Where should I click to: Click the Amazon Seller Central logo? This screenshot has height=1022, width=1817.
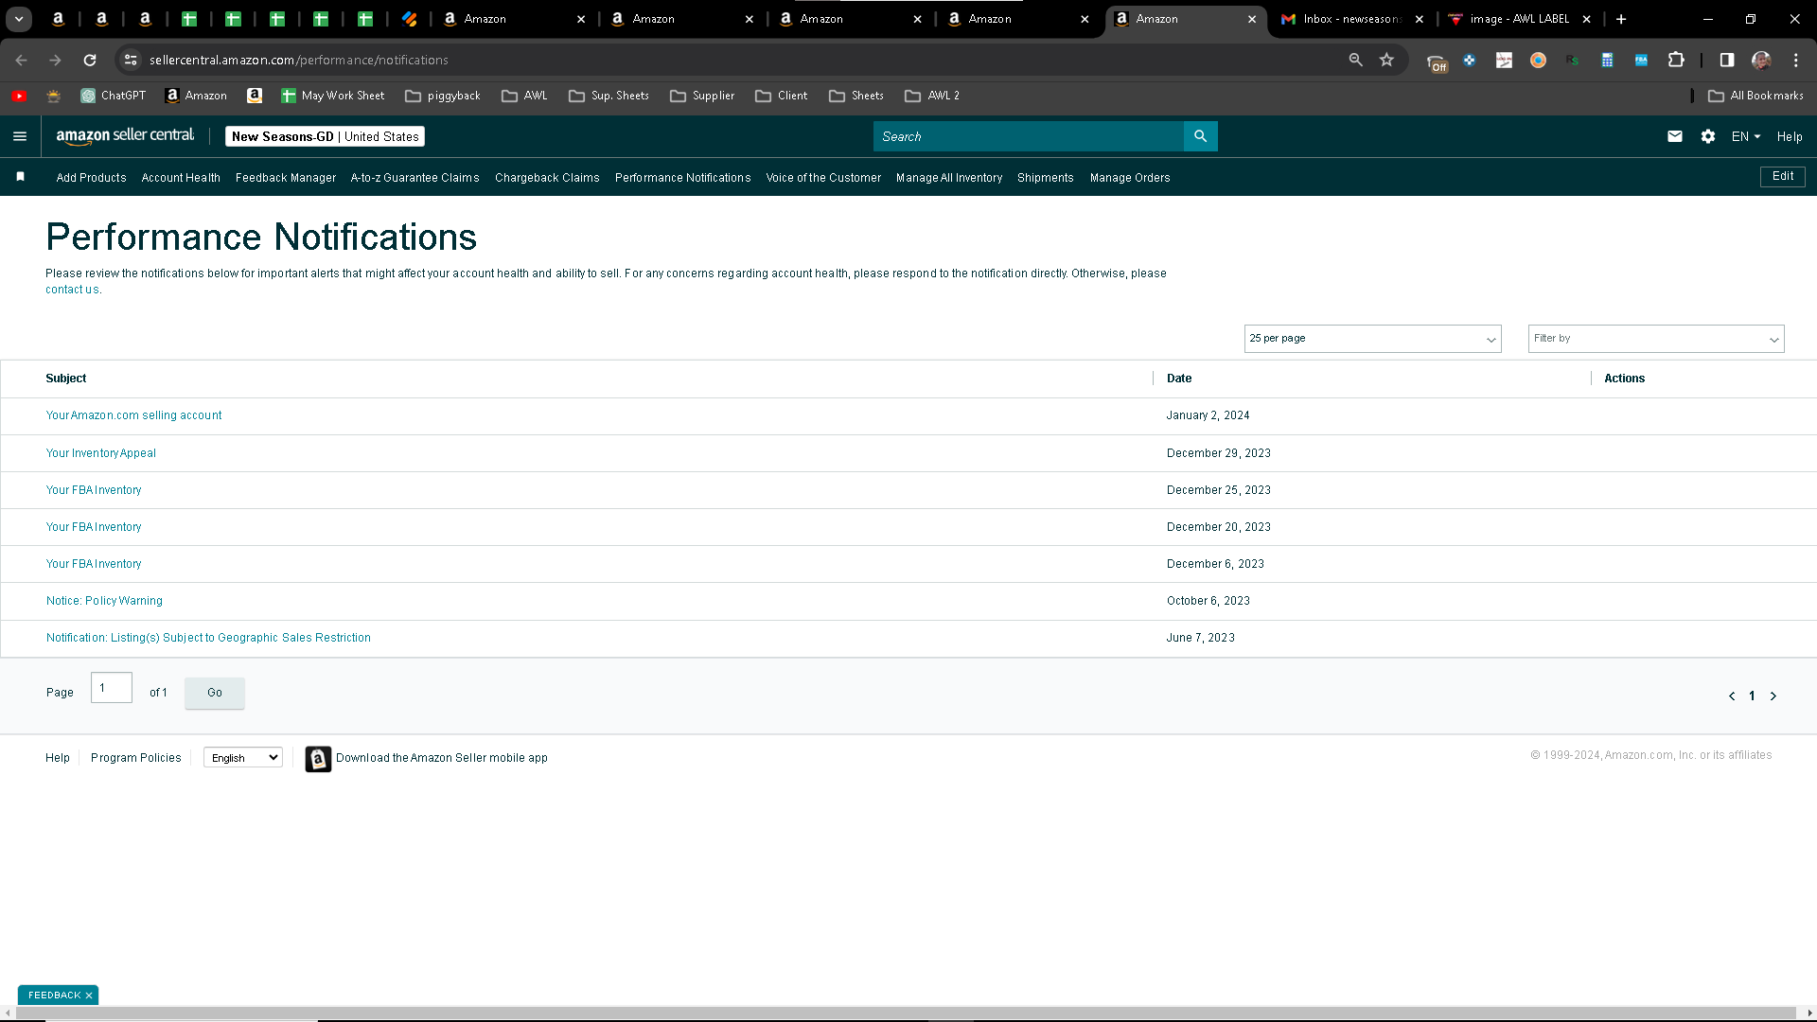tap(125, 136)
